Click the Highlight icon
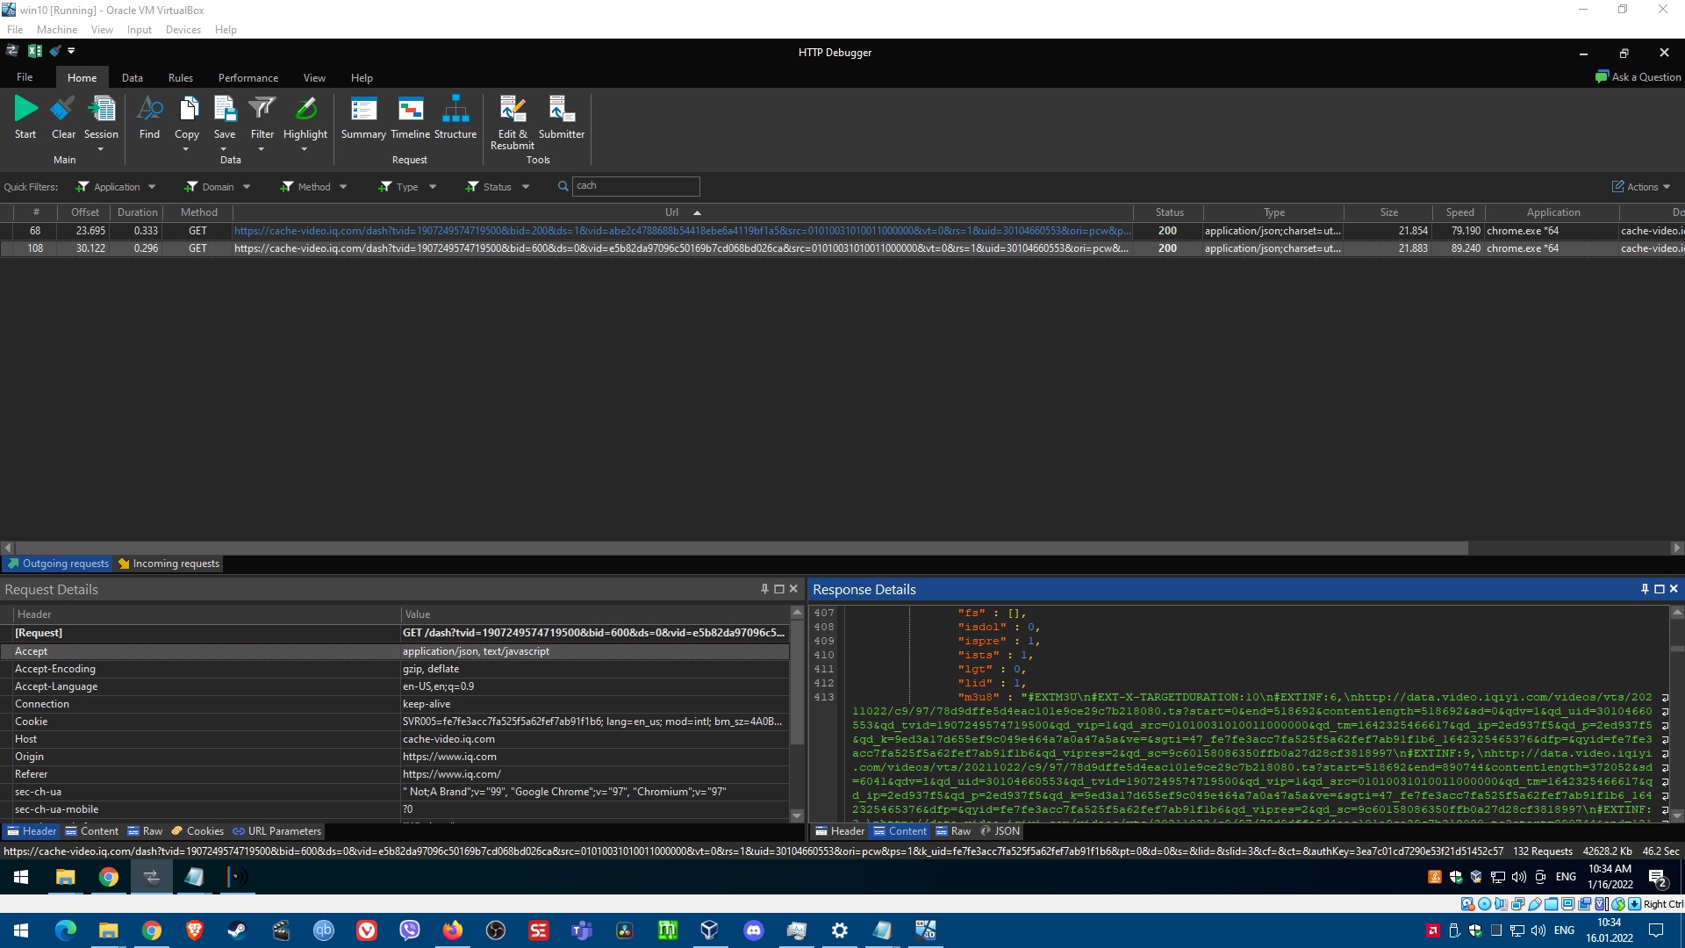 coord(305,110)
